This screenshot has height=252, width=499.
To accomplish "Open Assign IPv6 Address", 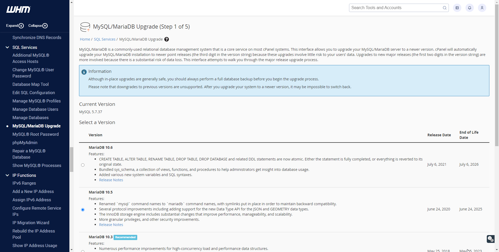I will tap(32, 200).
